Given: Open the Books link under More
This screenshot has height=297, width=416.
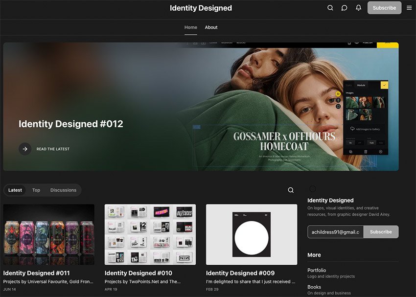Looking at the screenshot, I should [314, 287].
